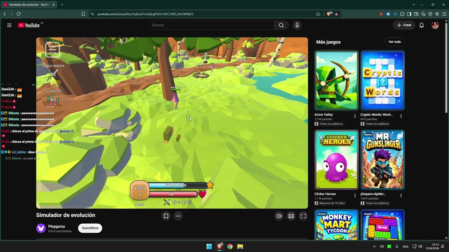The image size is (449, 252).
Task: Open Leo AI sparkle icon
Action: (x=423, y=14)
